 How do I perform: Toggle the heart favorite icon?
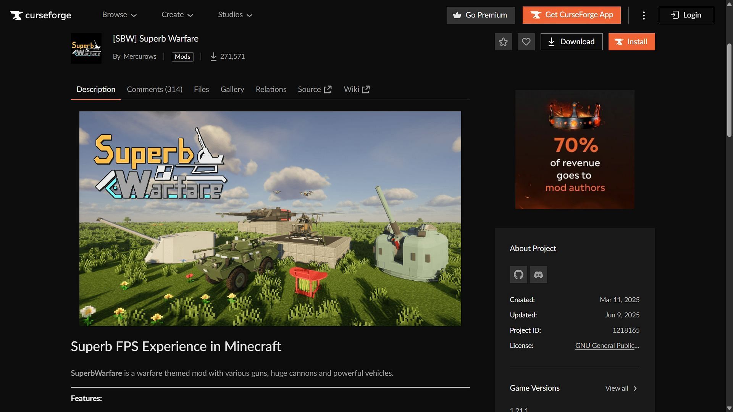coord(526,42)
